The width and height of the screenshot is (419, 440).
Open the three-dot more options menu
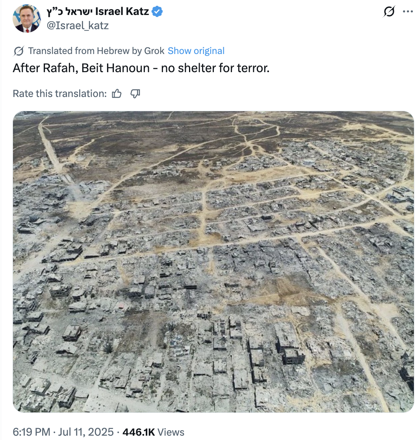tap(408, 11)
